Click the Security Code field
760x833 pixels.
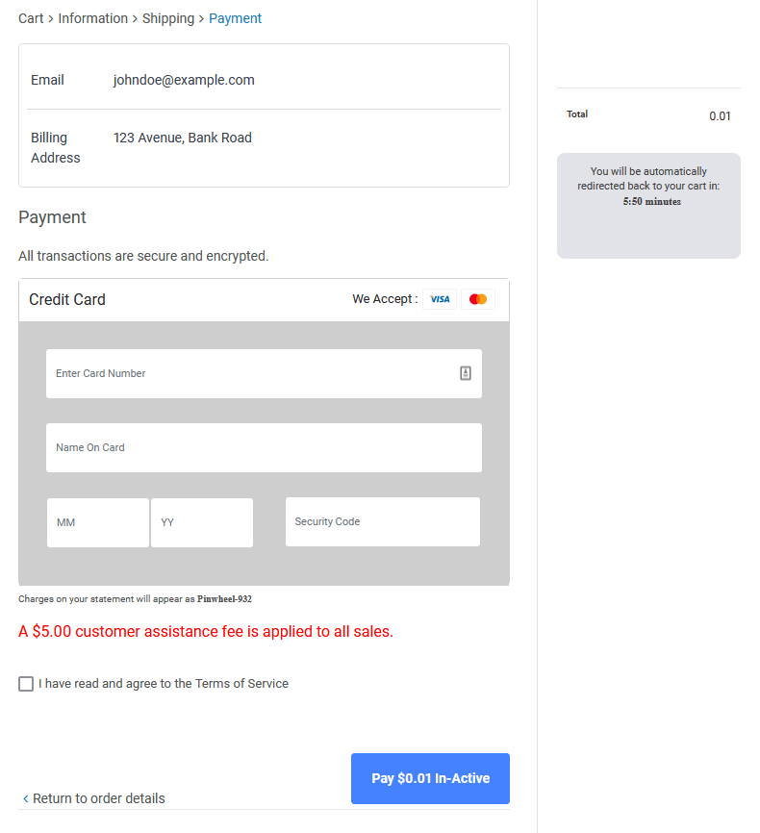(383, 521)
